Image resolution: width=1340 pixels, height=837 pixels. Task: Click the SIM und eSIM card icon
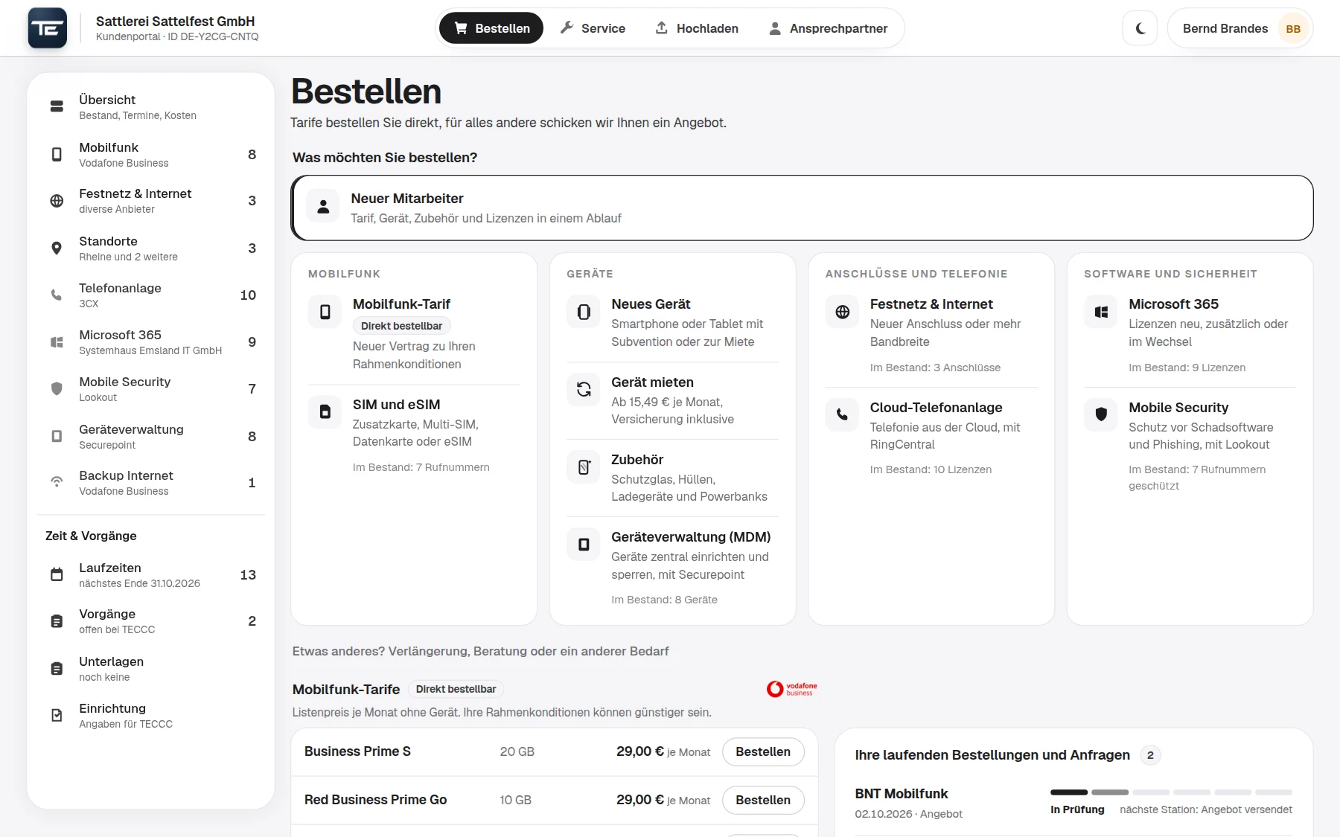coord(325,411)
